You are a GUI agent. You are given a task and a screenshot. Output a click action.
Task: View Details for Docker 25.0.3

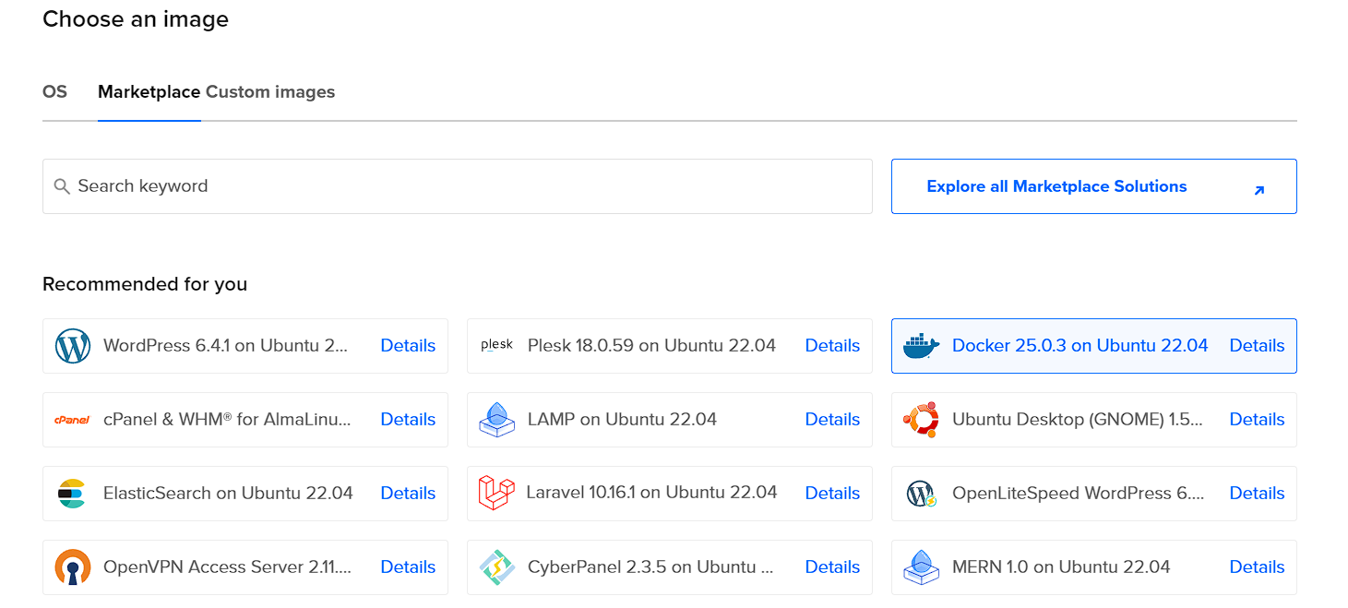[1257, 346]
